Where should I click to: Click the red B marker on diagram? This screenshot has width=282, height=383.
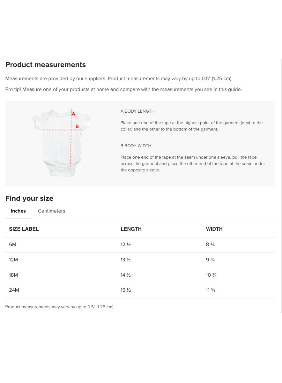77,126
